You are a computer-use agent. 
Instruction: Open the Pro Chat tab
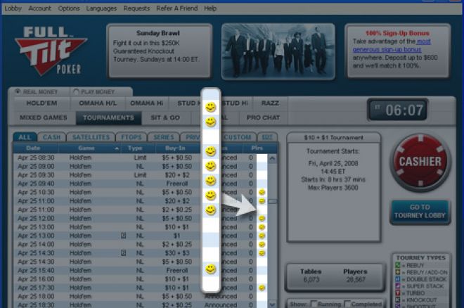[263, 117]
